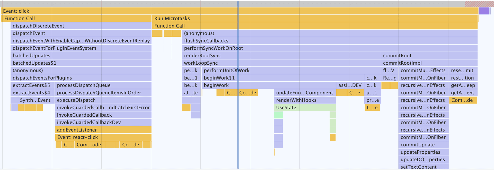Click the Event: react-click bar
This screenshot has width=494, height=170.
click(103, 137)
